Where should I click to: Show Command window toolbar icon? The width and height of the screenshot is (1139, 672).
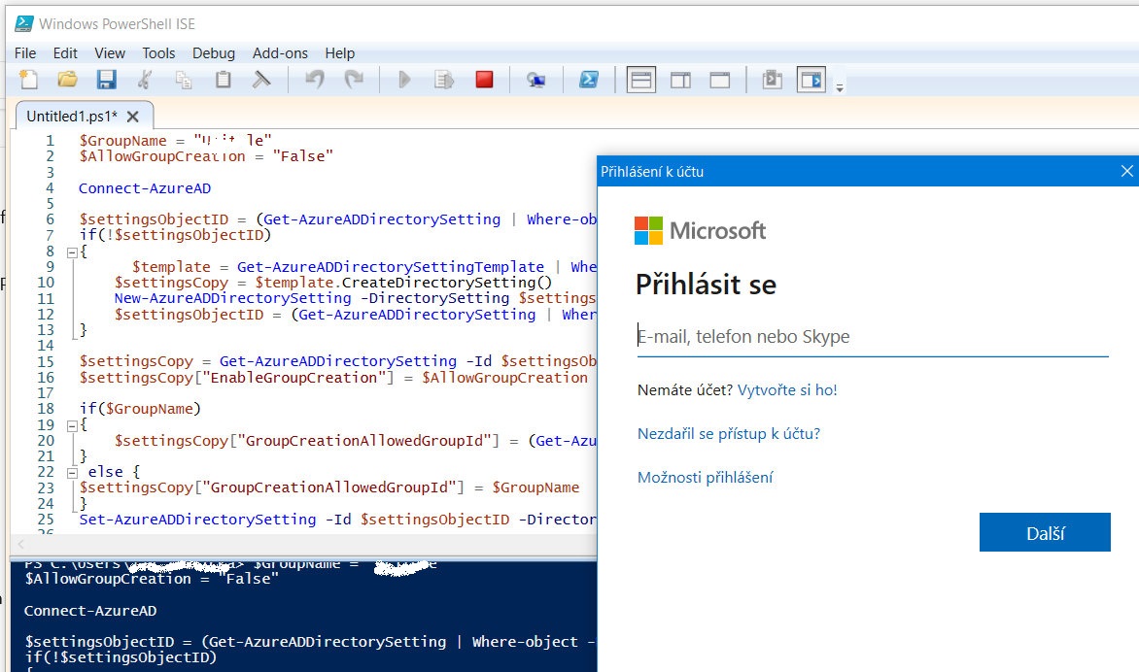tap(773, 79)
